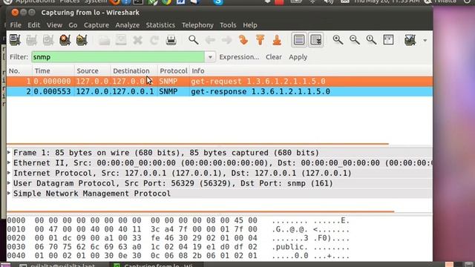Select hex dump row 0020
The width and height of the screenshot is (475, 267).
(x=178, y=238)
